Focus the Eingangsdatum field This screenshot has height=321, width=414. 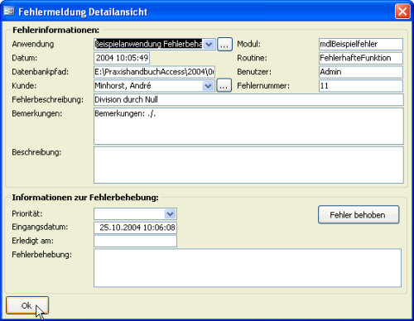pos(135,228)
